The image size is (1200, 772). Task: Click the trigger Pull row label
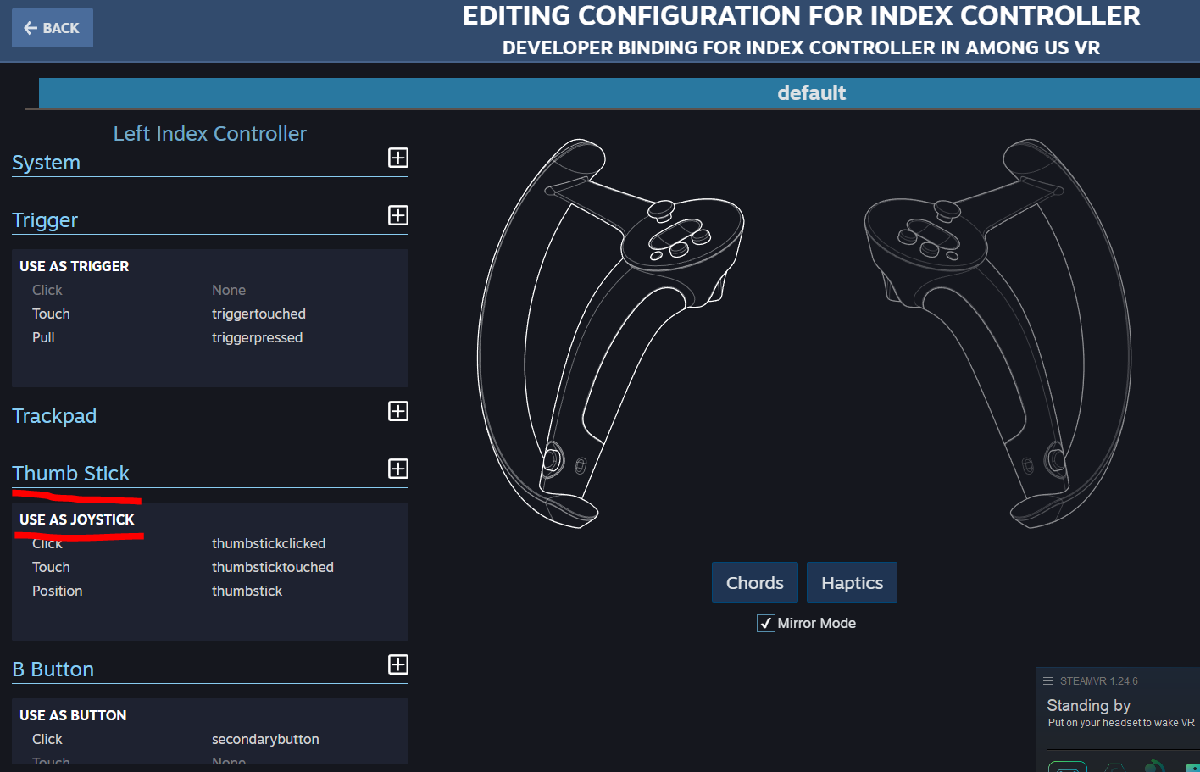[x=43, y=337]
